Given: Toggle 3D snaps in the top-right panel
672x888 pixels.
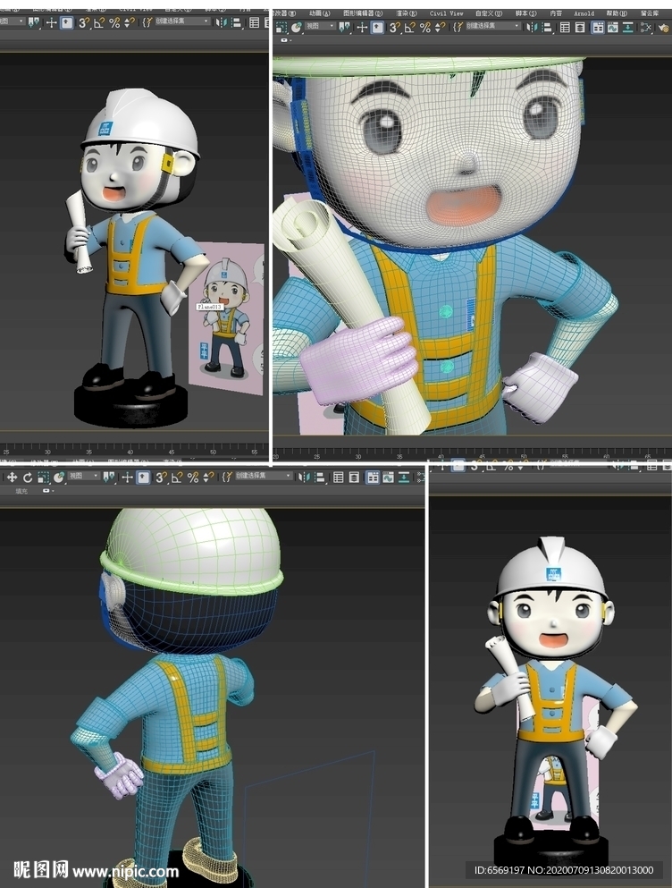Looking at the screenshot, I should [395, 27].
